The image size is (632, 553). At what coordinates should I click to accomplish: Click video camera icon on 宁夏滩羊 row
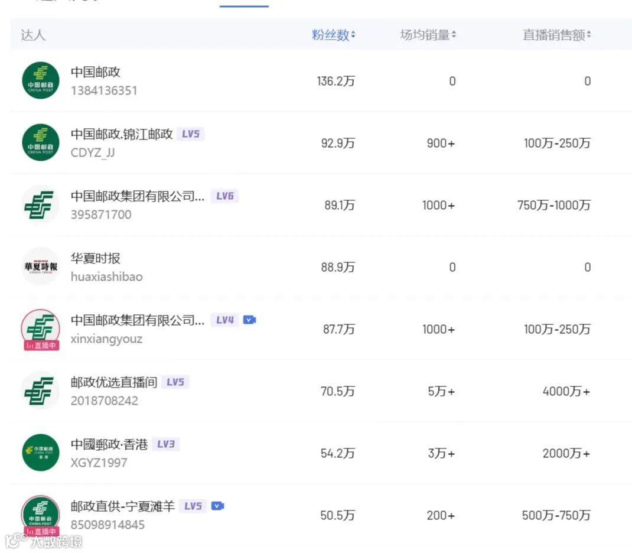pos(217,506)
